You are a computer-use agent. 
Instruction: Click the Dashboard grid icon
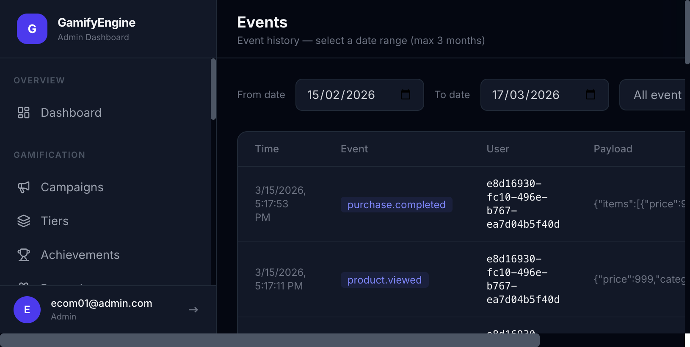[24, 113]
